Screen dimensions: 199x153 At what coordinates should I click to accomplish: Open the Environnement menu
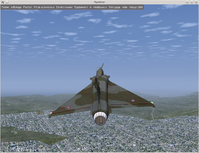coord(64,7)
